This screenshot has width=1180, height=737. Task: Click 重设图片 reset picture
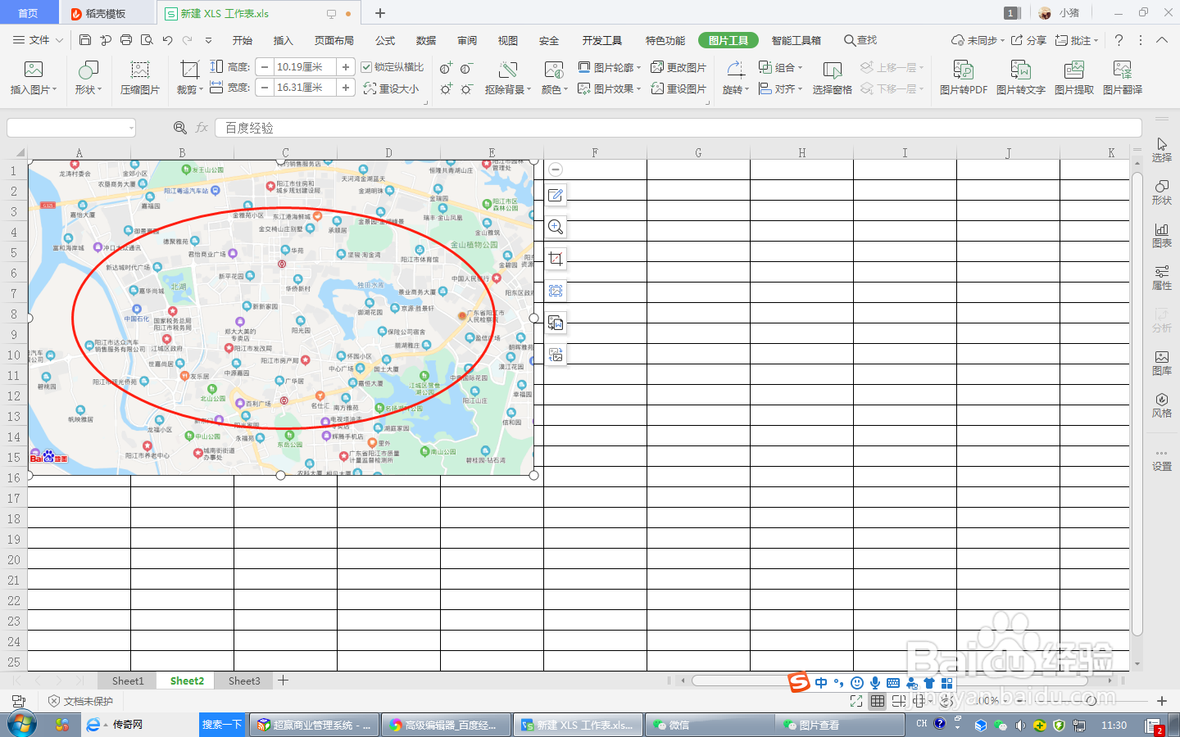678,88
